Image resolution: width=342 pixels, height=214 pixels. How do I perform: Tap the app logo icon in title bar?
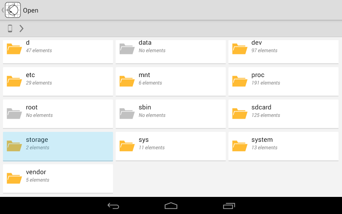click(13, 10)
